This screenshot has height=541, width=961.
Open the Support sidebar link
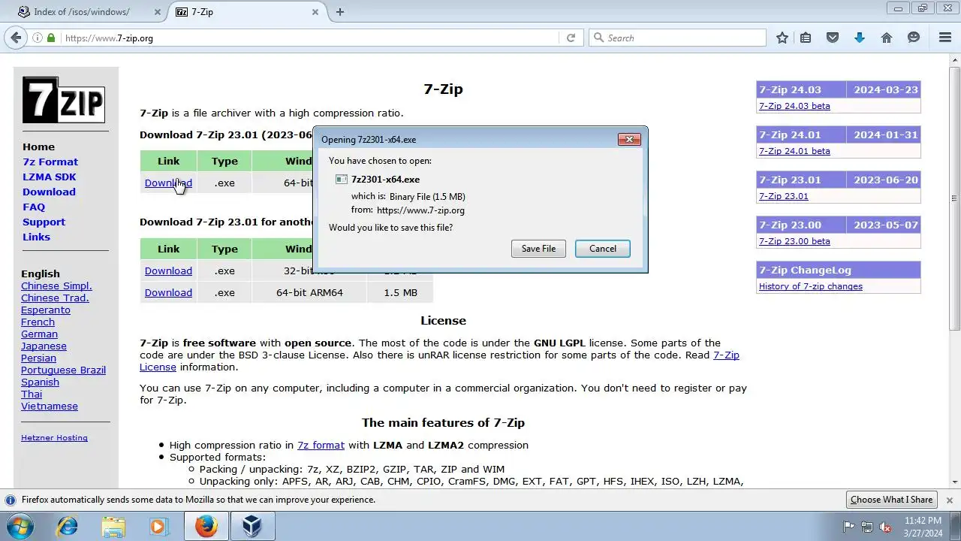click(x=44, y=222)
